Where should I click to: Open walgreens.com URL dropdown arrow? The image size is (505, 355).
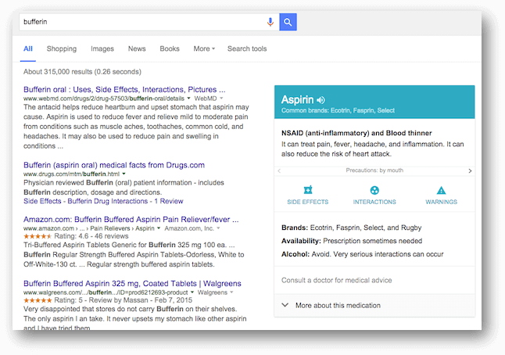(192, 292)
